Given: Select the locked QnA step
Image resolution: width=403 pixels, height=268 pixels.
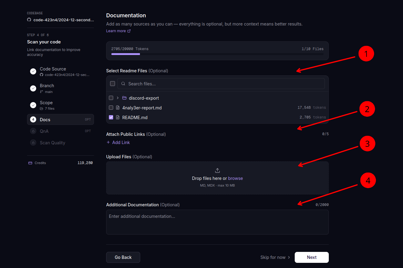Looking at the screenshot, I should 61,131.
